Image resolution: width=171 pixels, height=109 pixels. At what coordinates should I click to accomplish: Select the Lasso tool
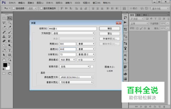pos(4,23)
